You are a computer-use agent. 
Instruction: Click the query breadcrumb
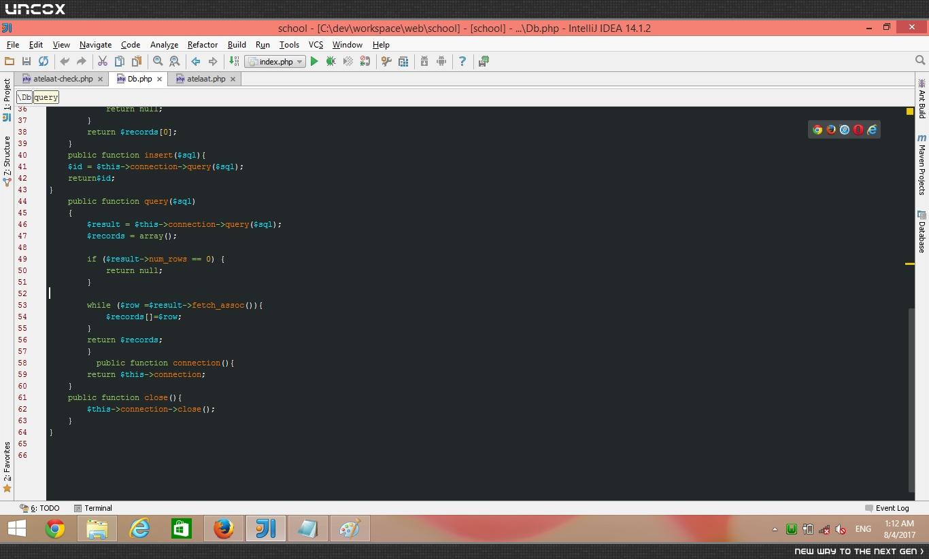(46, 97)
